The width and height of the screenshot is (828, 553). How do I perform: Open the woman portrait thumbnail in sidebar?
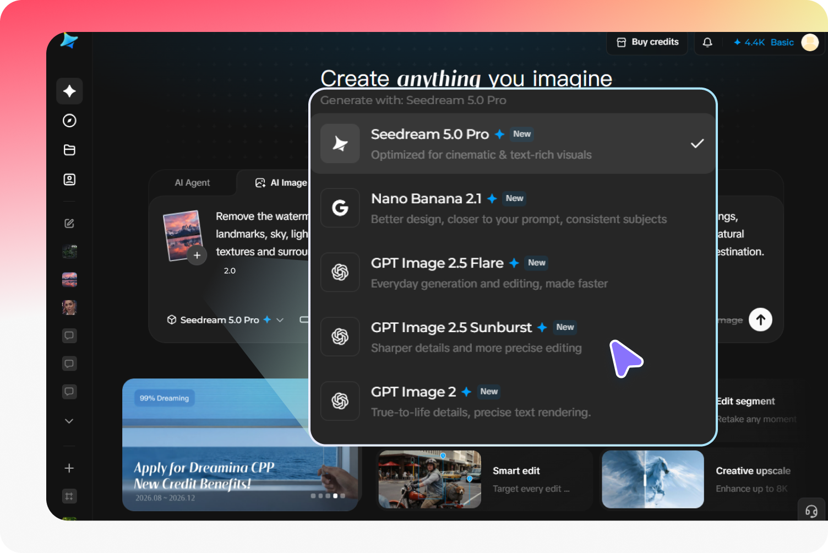tap(69, 307)
